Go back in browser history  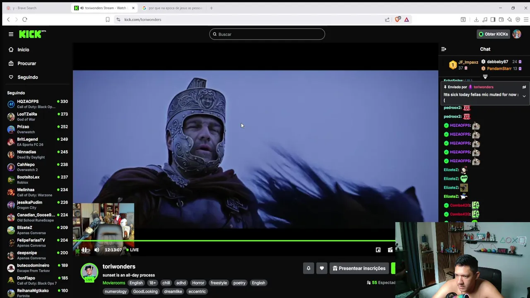click(8, 19)
